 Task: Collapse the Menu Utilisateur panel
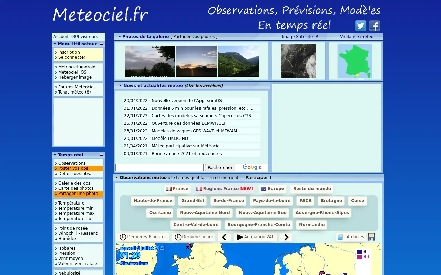coord(101,43)
